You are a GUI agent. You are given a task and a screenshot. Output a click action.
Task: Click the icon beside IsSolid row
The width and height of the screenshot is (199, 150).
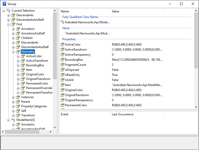[x=62, y=80]
